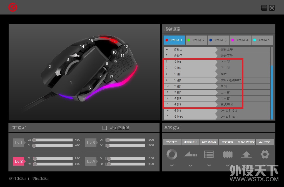Viewport: 284px width, 187px height.
Task: Select mouse button label 15 on the image
Action: coord(91,41)
